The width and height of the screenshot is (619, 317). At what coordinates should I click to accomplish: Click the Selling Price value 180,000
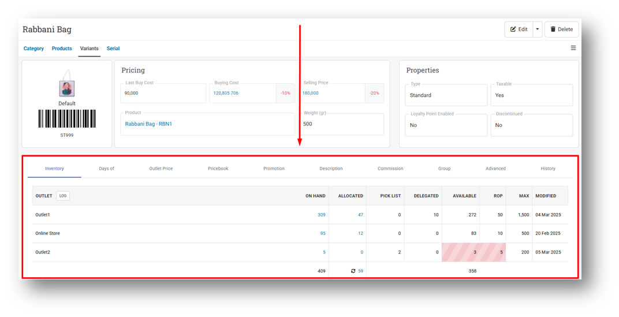point(310,93)
